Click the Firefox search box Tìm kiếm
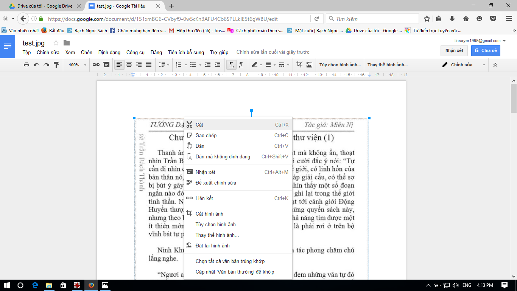 (373, 19)
